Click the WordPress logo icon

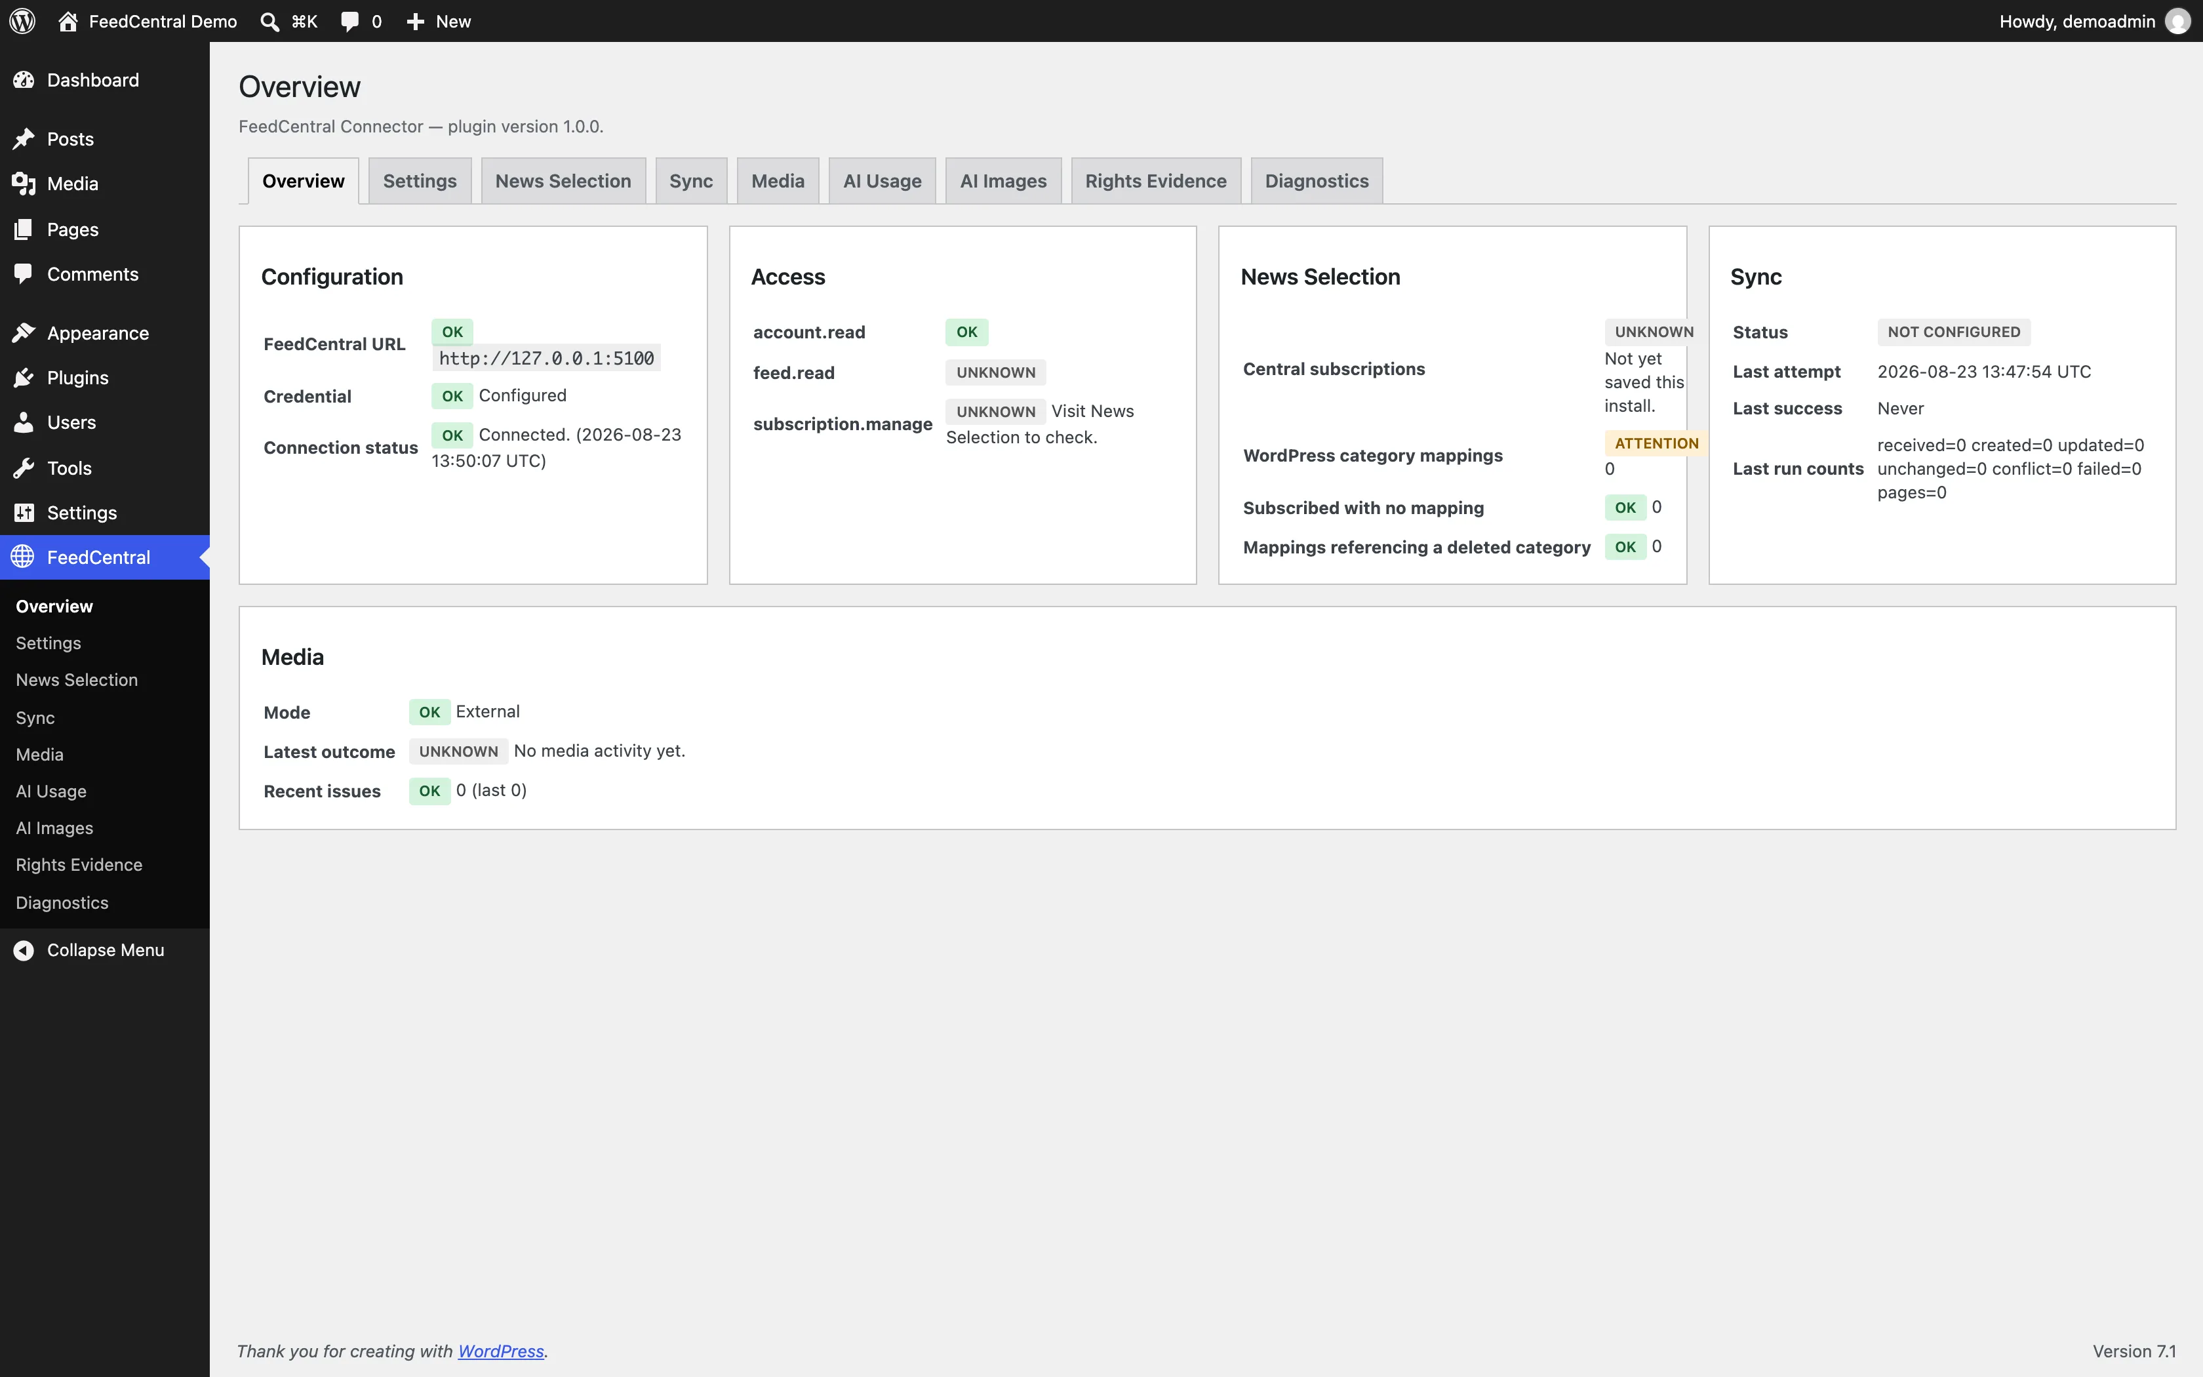pos(22,21)
